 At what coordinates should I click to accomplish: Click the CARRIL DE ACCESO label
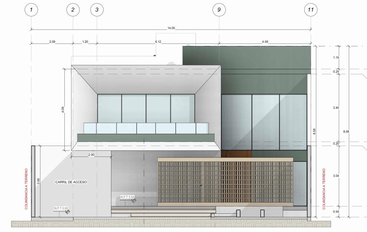[x=71, y=182]
